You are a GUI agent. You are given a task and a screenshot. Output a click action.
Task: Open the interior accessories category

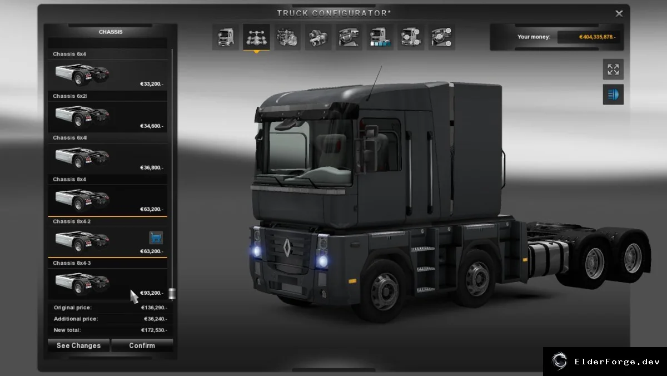coord(441,37)
